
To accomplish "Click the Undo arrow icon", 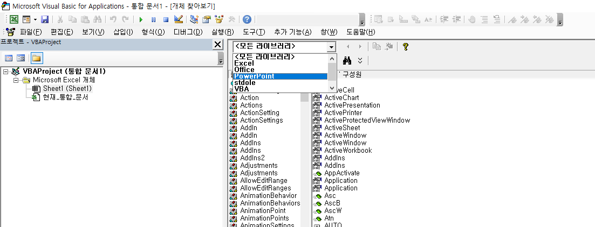I will (113, 19).
